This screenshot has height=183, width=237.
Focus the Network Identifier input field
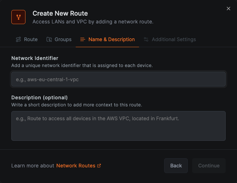[118, 79]
